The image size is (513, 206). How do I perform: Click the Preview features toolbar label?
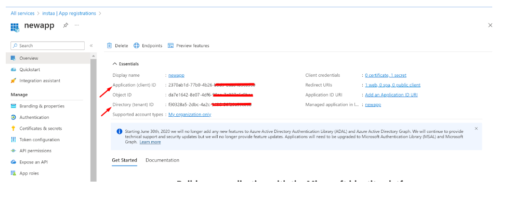193,46
